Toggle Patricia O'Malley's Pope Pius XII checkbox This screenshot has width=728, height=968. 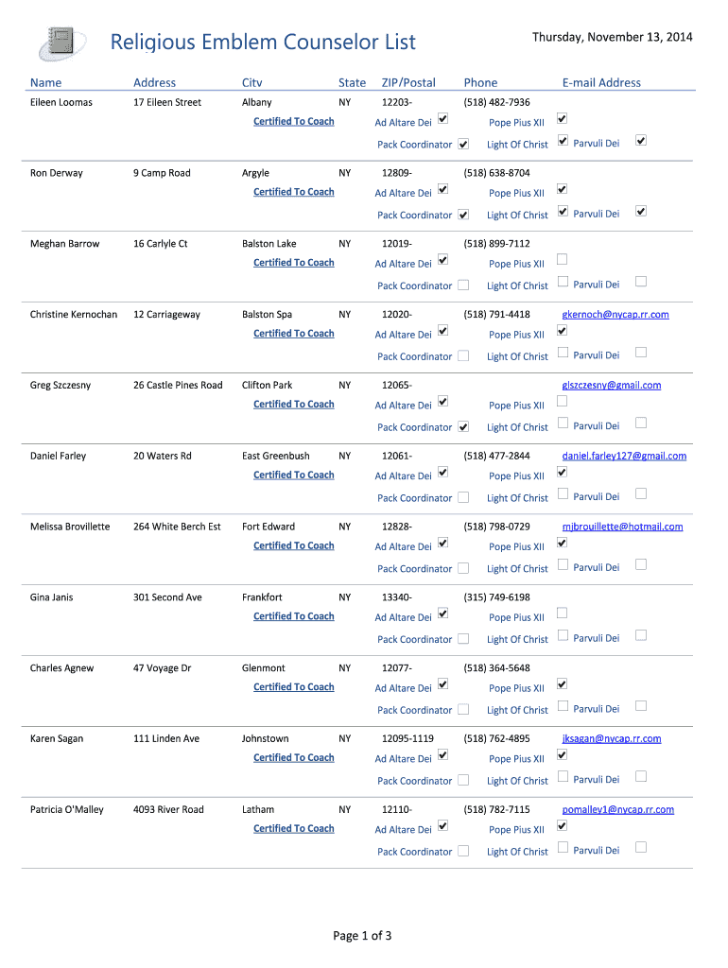[x=563, y=825]
